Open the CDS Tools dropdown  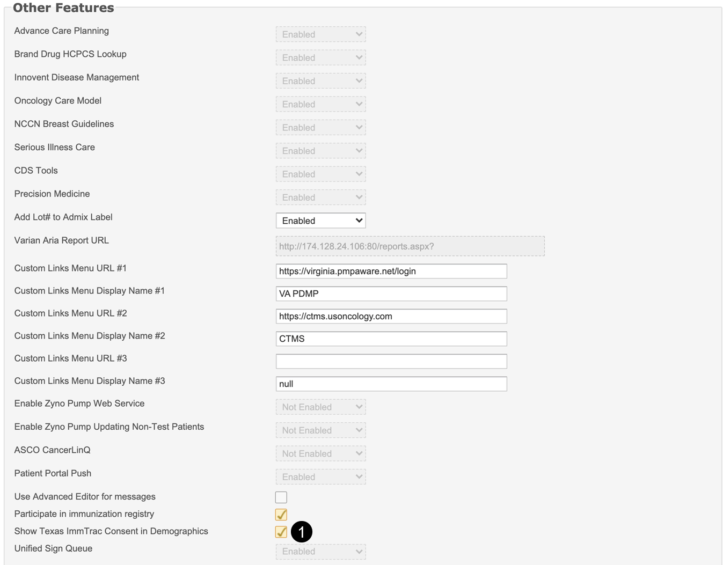pos(320,174)
